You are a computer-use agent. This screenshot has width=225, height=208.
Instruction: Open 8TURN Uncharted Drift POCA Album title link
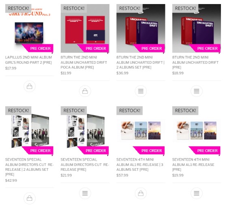(x=84, y=62)
